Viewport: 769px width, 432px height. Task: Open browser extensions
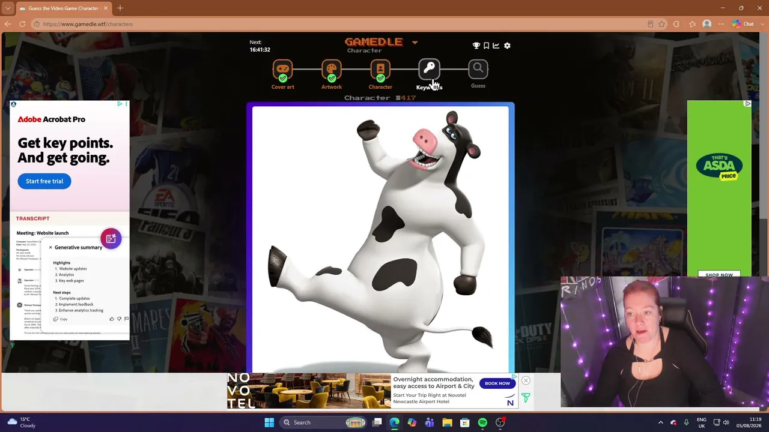(x=676, y=24)
